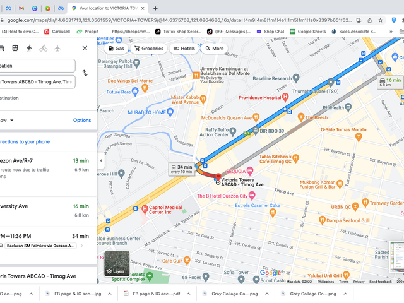Click Victoria Towers destination red pin

click(x=218, y=176)
